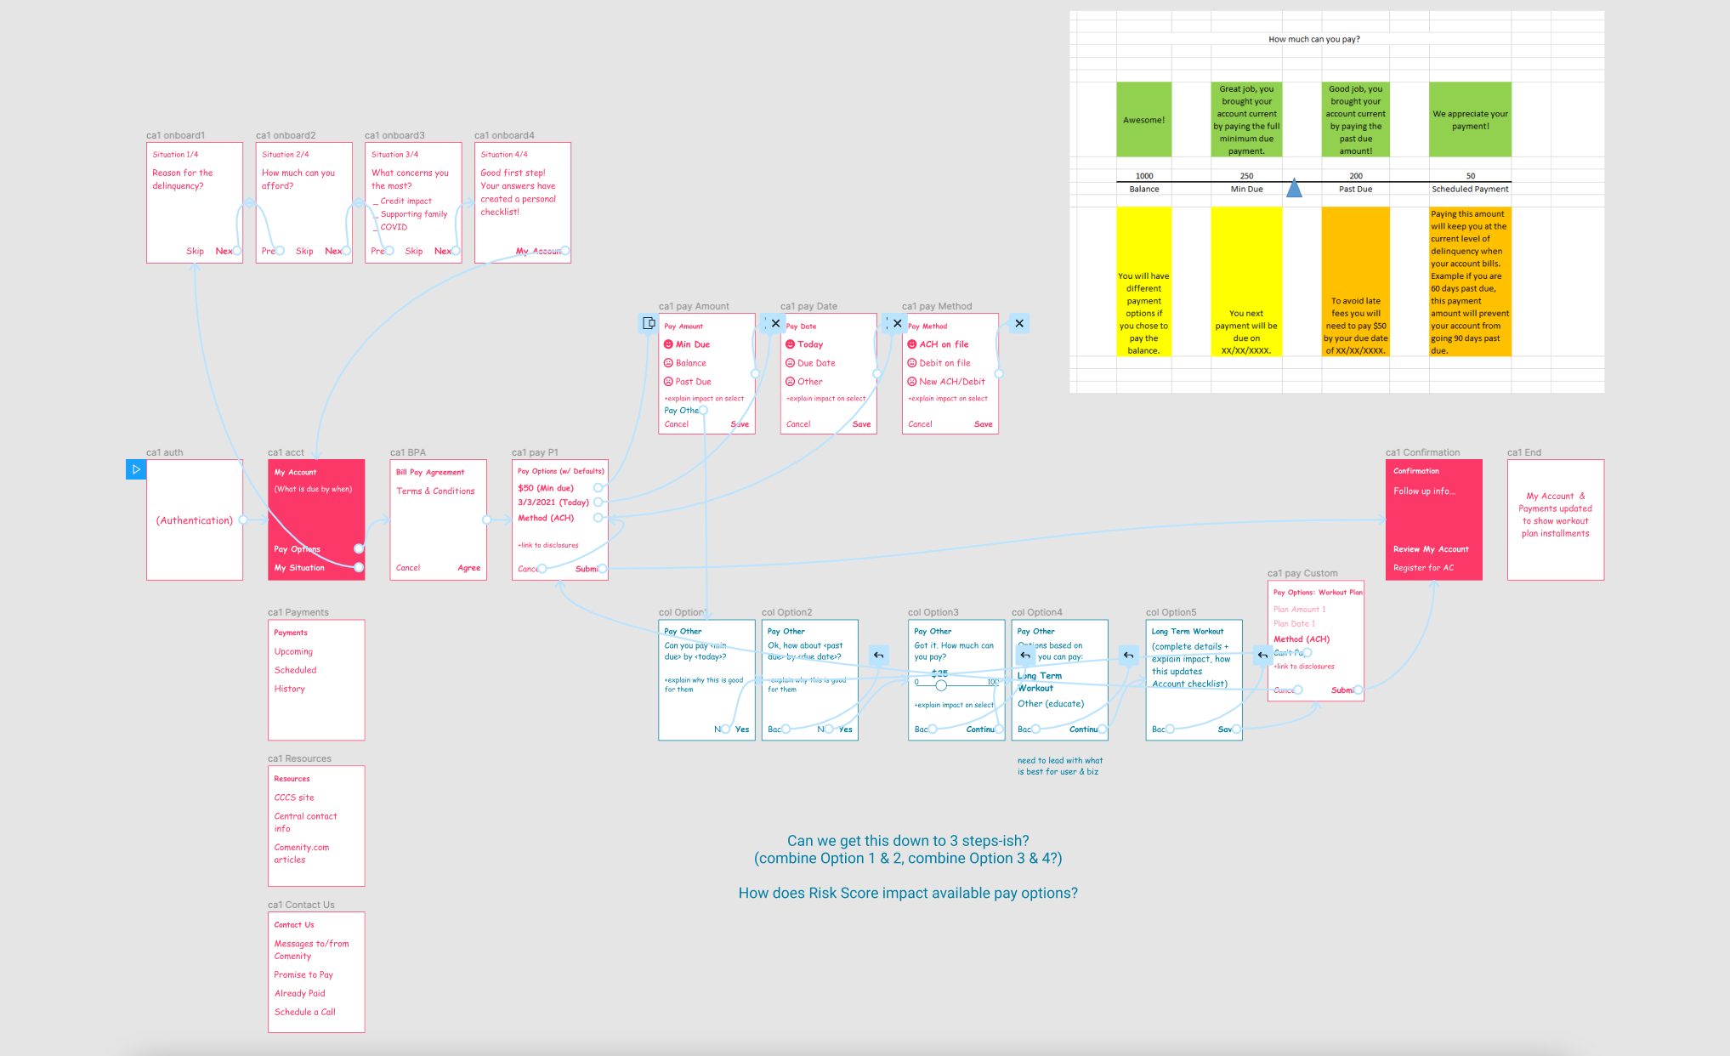Click the back arrow icon left of col Option5
1730x1056 pixels.
(1128, 656)
